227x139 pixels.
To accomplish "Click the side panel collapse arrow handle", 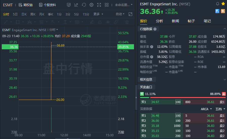I will click(x=136, y=98).
